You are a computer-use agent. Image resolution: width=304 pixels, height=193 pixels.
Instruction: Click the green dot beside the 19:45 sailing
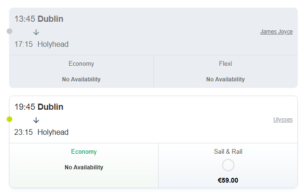[9, 119]
